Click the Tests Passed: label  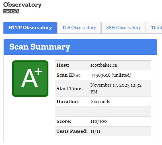coord(72,131)
